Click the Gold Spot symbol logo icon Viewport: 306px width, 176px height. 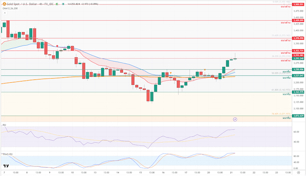point(4,4)
